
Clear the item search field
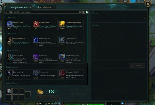click(80, 12)
